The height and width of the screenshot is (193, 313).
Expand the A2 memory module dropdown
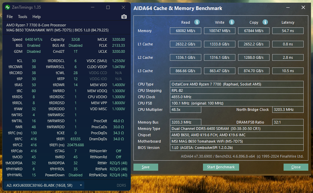click(x=44, y=185)
